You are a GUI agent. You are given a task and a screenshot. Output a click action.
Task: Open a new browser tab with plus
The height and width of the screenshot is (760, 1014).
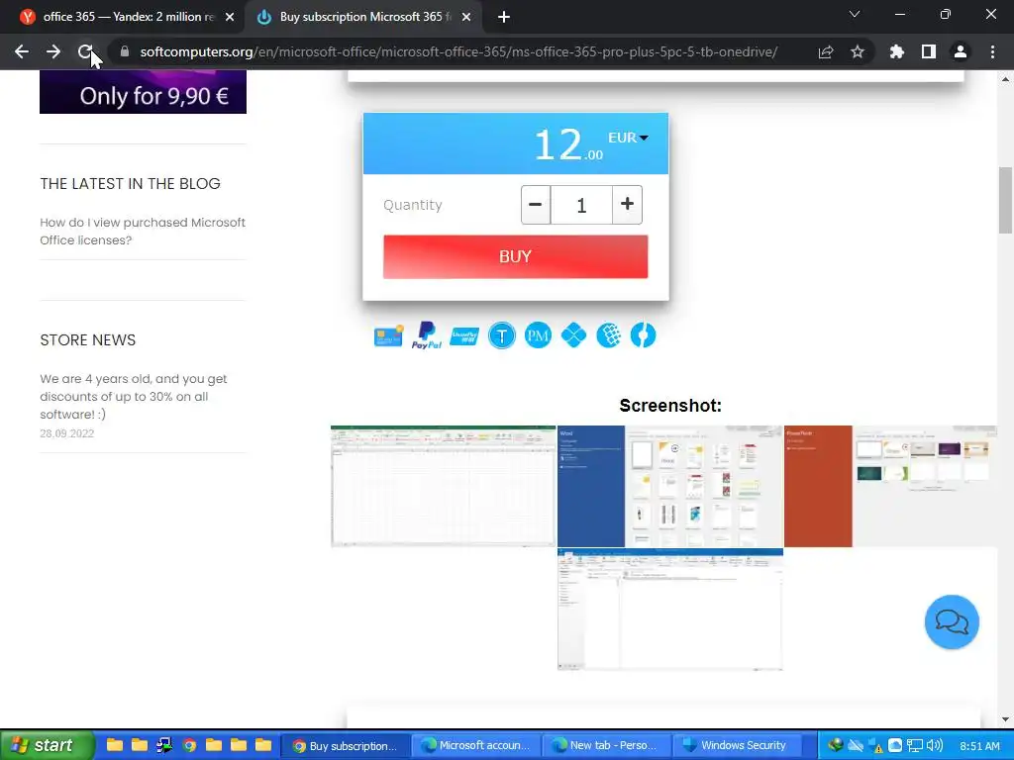pyautogui.click(x=504, y=17)
